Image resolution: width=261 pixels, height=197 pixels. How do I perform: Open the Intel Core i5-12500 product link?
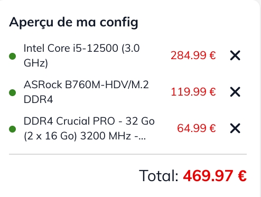(x=81, y=55)
